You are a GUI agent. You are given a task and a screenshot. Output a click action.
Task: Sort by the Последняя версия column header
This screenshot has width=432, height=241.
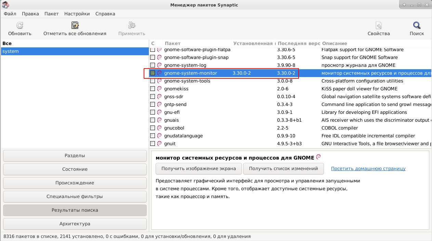tap(298, 43)
